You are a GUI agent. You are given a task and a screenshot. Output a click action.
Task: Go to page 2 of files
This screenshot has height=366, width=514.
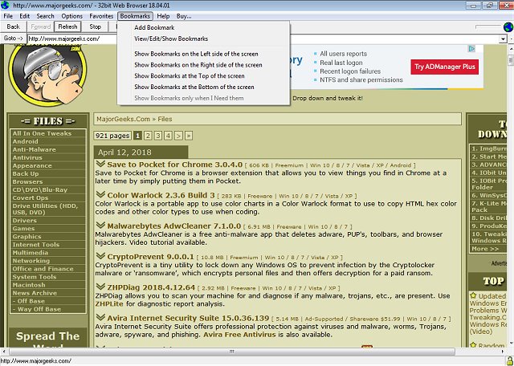[x=148, y=136]
